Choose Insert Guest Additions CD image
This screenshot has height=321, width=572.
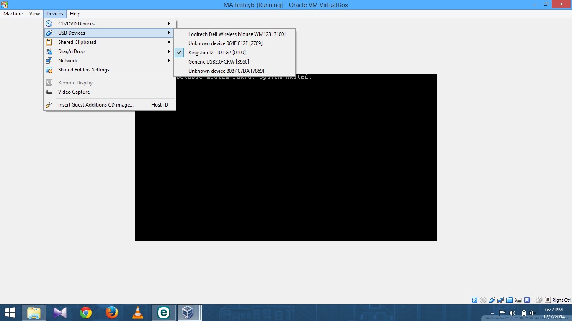(110, 105)
